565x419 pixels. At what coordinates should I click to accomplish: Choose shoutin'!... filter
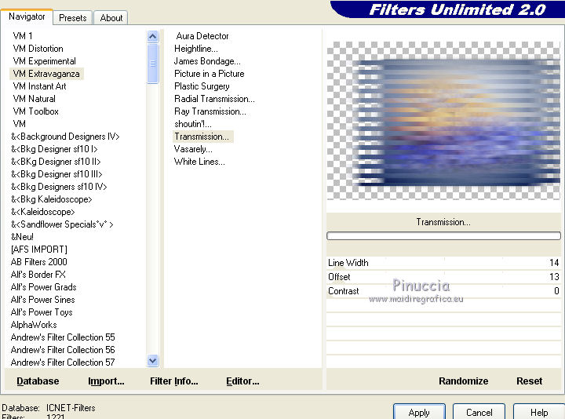[193, 124]
